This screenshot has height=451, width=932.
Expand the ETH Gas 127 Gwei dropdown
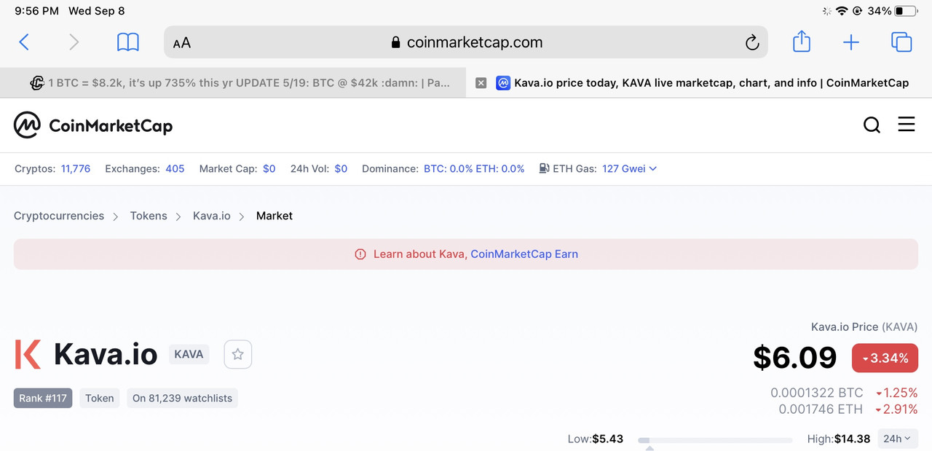coord(629,168)
